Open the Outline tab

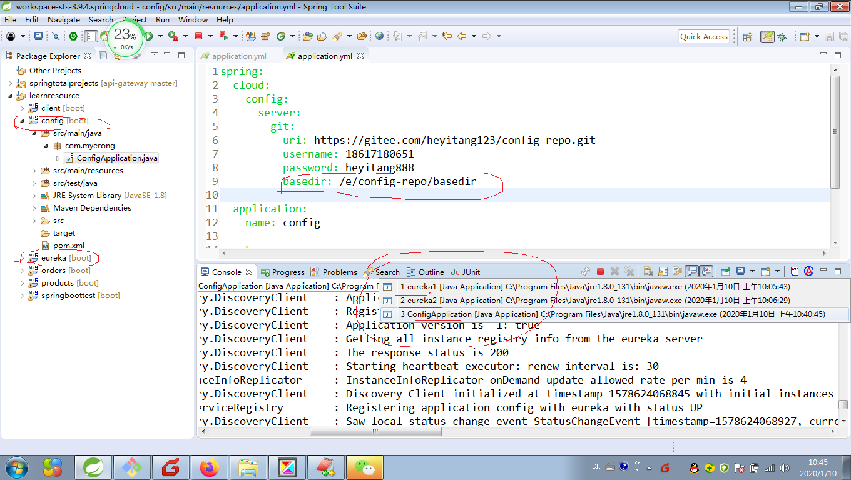[425, 272]
